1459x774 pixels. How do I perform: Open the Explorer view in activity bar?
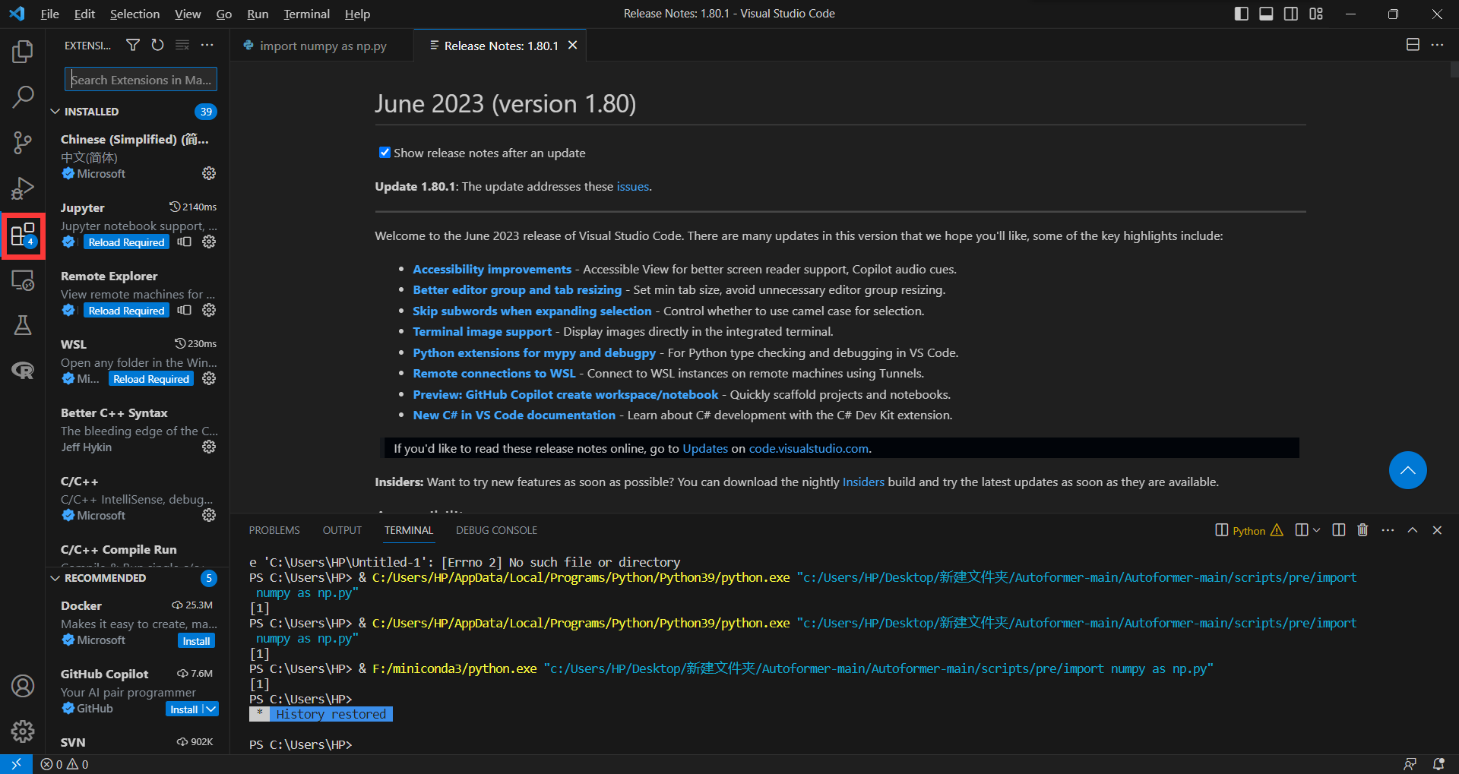[x=23, y=52]
